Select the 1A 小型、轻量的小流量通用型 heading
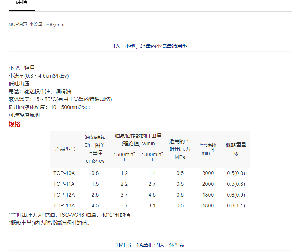The height and width of the screenshot is (251, 298). tap(150, 46)
